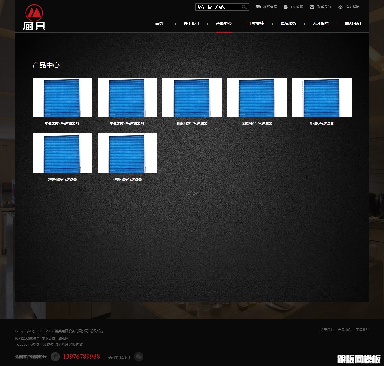Image resolution: width=384 pixels, height=366 pixels.
Task: Click the magnifier search icon
Action: 244,7
